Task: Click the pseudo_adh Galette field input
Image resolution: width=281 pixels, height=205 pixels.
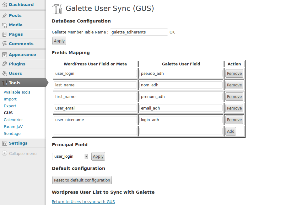Action: 181,73
